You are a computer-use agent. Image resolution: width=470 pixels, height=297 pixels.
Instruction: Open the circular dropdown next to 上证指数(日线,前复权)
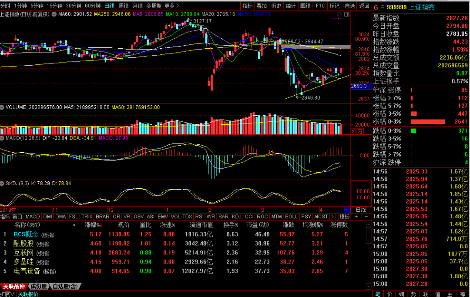pyautogui.click(x=54, y=14)
